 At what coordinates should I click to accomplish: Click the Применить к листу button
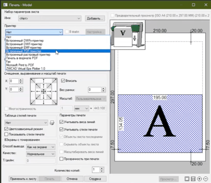[x=24, y=179]
